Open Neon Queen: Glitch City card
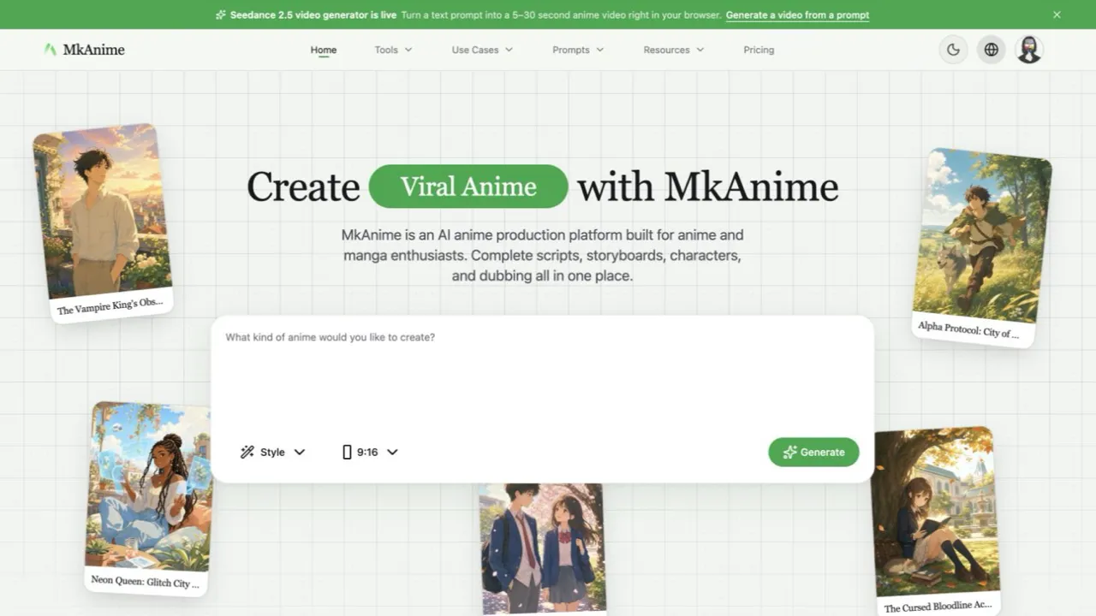1096x616 pixels. click(148, 499)
